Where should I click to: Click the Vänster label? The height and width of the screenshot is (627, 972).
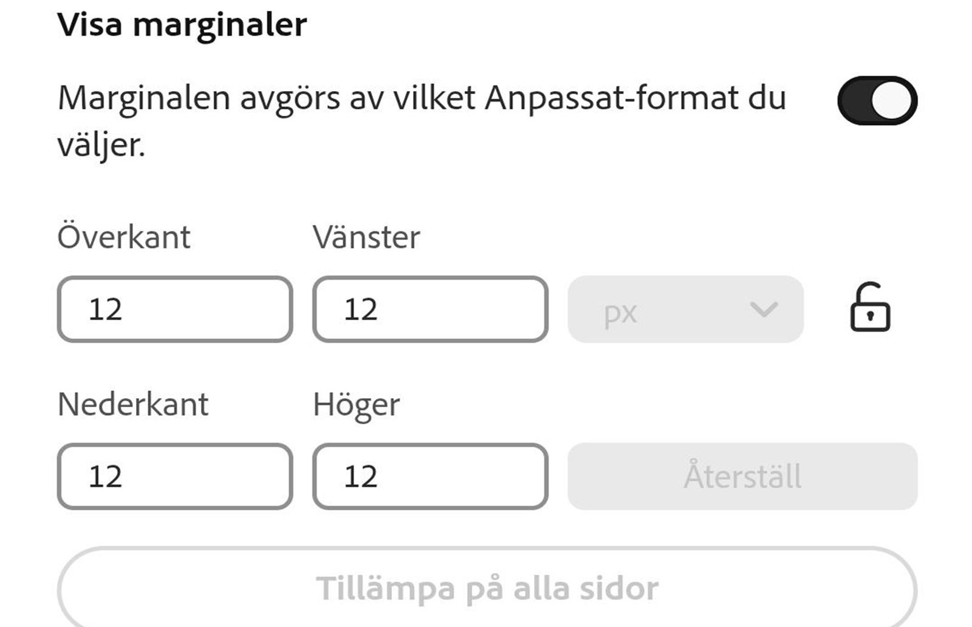coord(367,236)
